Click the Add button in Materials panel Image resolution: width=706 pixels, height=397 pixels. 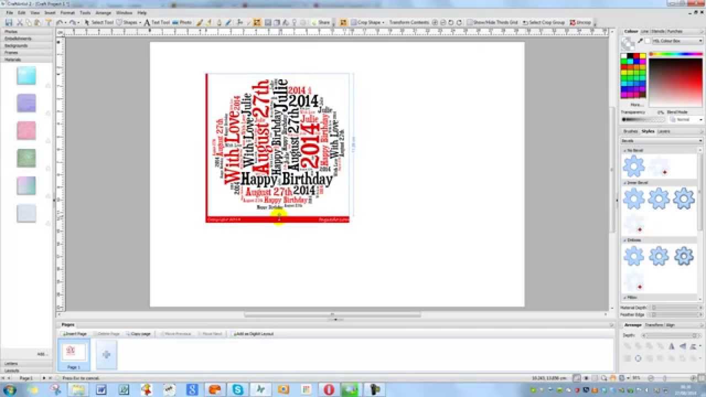42,353
